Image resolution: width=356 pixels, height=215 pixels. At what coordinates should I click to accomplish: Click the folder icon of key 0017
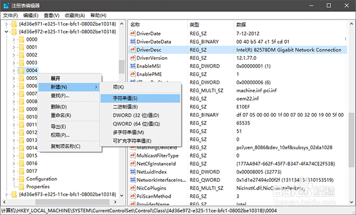click(x=21, y=171)
